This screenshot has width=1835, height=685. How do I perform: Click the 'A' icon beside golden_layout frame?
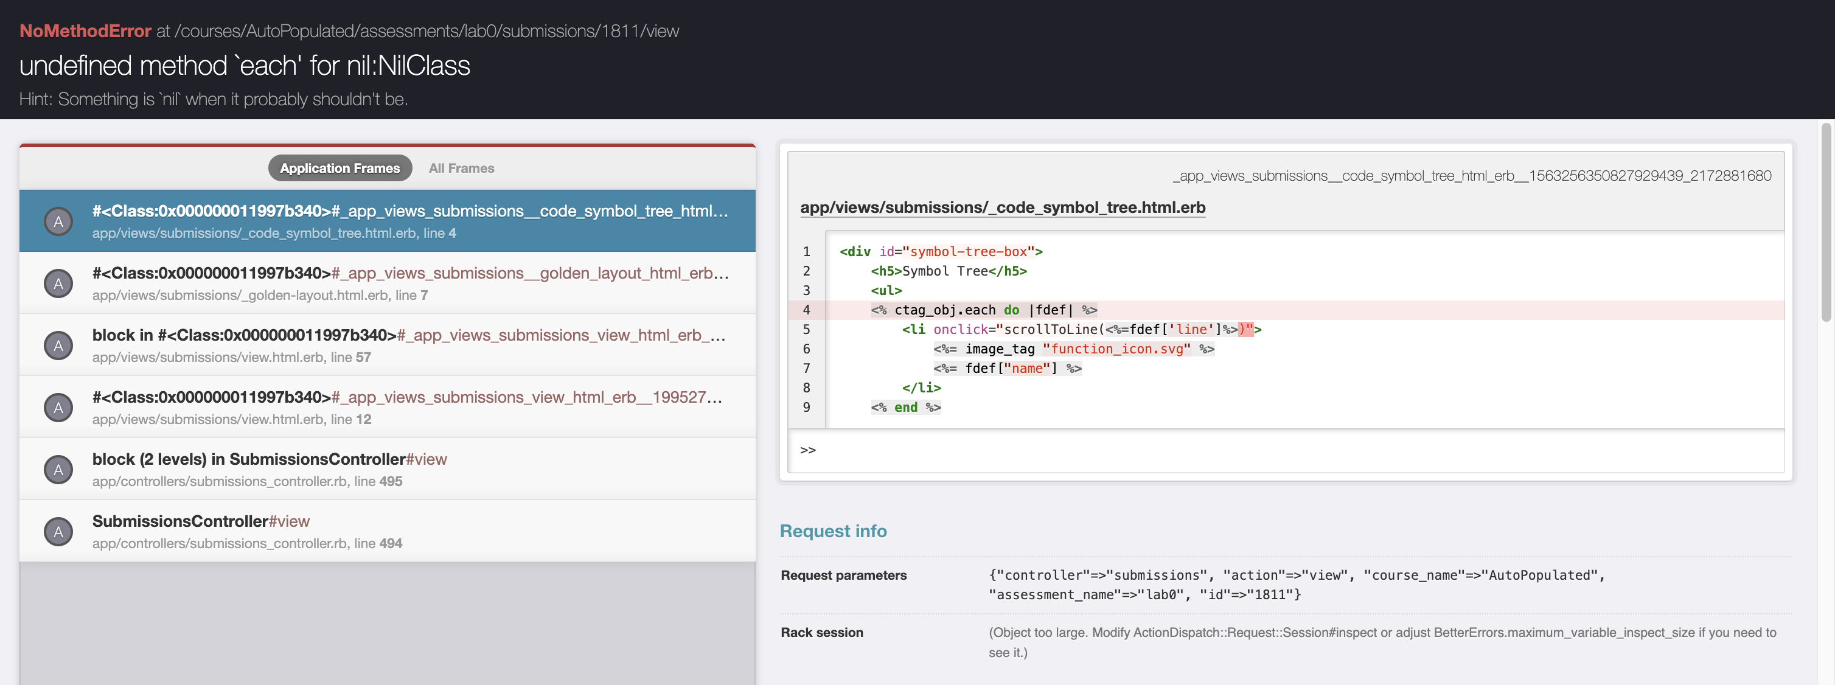(x=58, y=283)
